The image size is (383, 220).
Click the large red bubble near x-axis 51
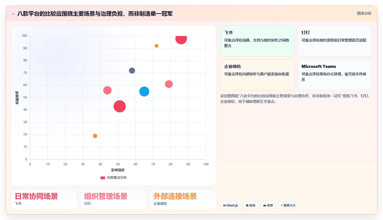tap(120, 106)
